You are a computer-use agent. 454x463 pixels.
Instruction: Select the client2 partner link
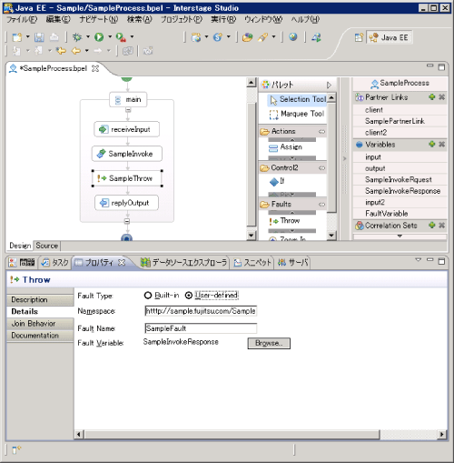(400, 133)
